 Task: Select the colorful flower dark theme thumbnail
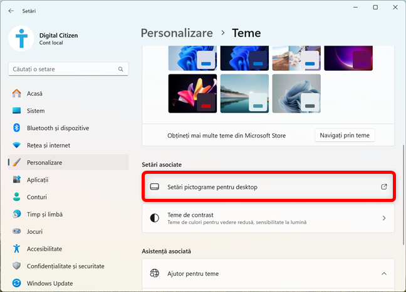(192, 93)
